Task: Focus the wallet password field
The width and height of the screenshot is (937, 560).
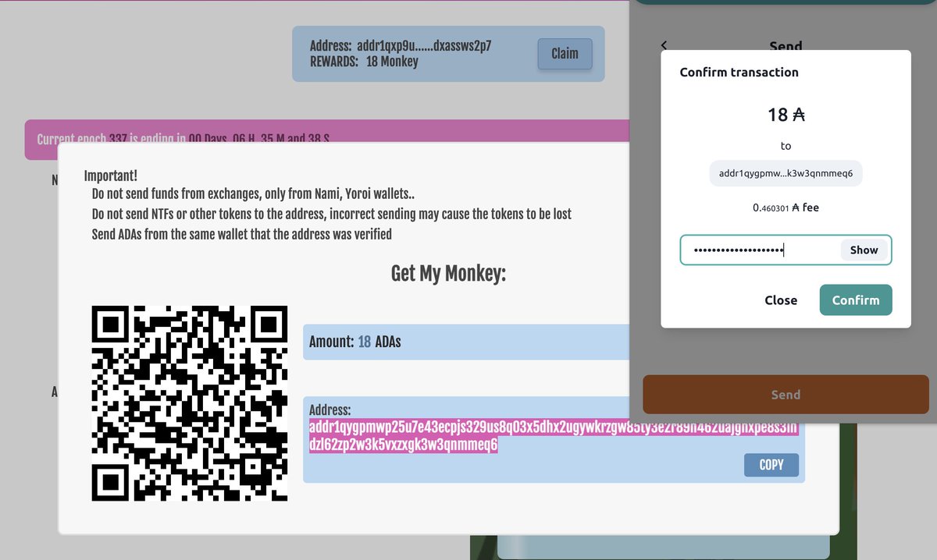Action: coord(786,250)
